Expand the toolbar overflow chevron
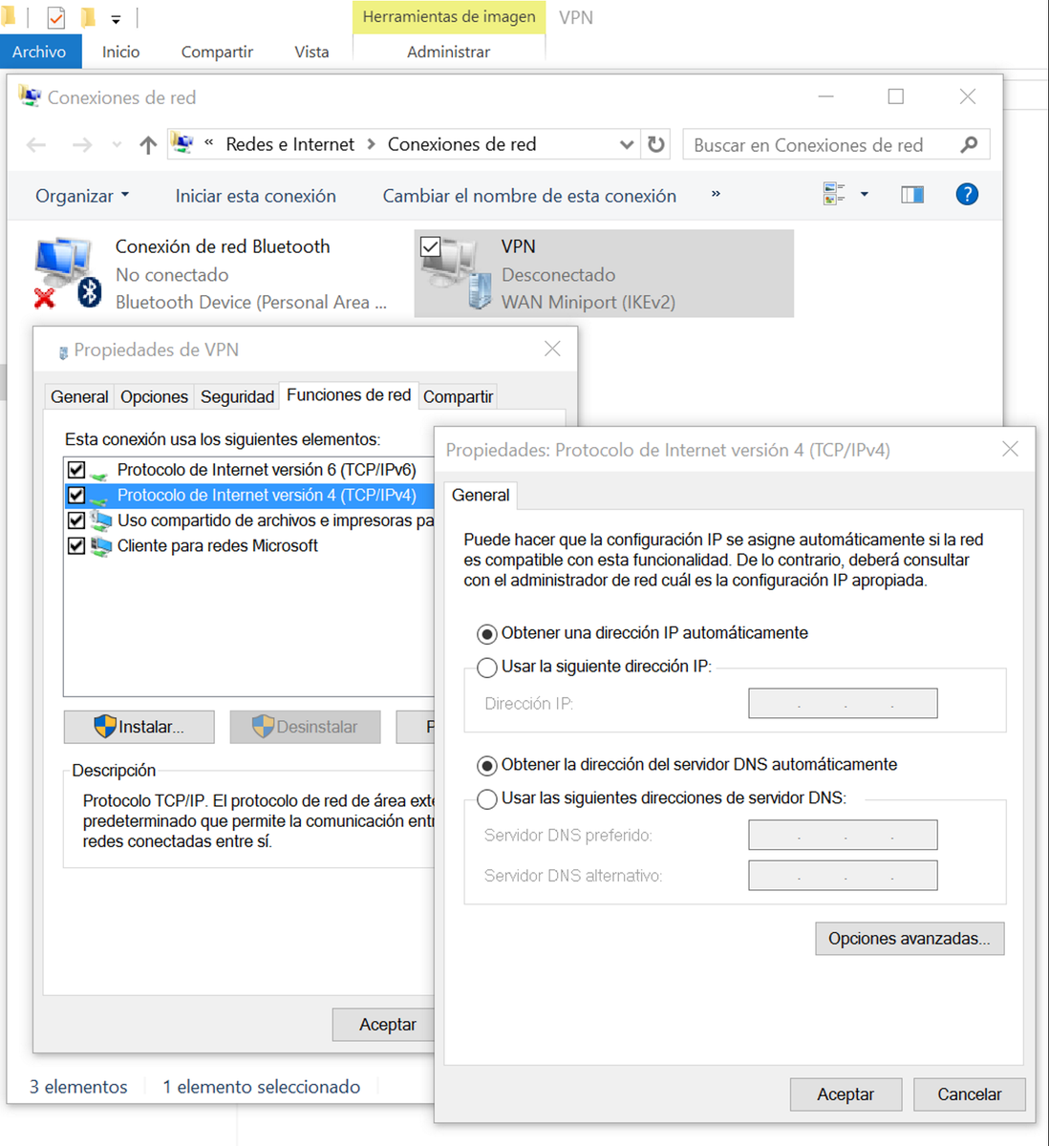The width and height of the screenshot is (1049, 1146). point(717,195)
